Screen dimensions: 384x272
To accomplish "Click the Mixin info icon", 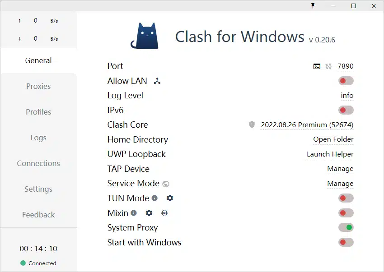I will coord(135,213).
